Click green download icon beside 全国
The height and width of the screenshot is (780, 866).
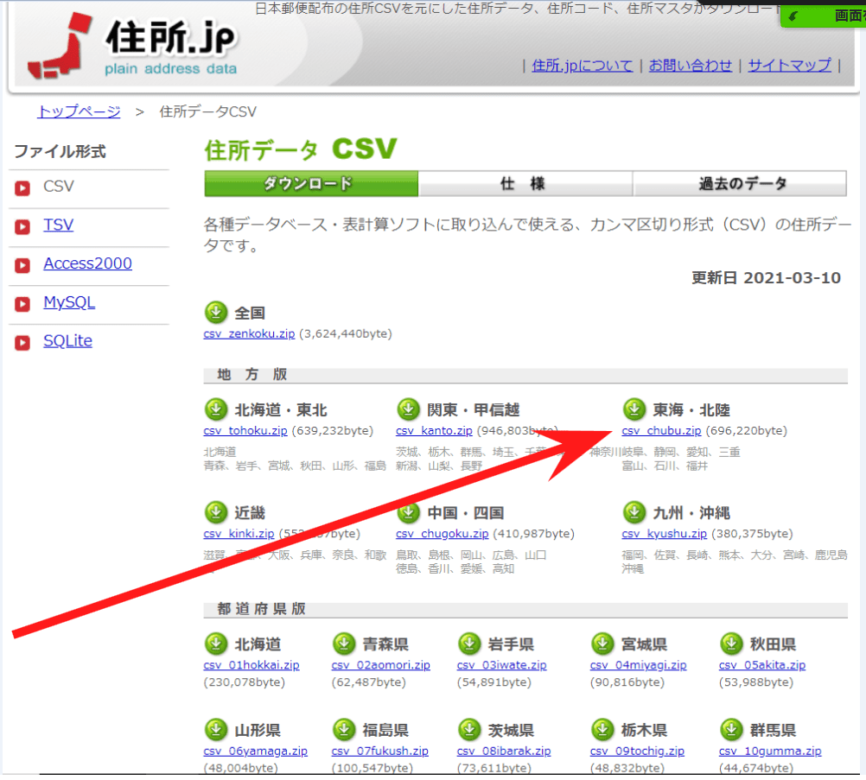215,312
